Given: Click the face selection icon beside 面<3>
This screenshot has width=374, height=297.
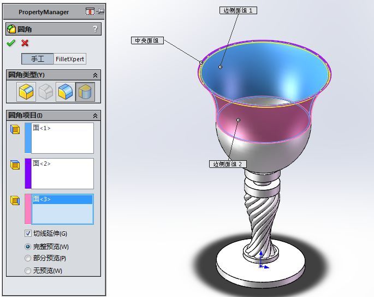Looking at the screenshot, I should pyautogui.click(x=15, y=201).
